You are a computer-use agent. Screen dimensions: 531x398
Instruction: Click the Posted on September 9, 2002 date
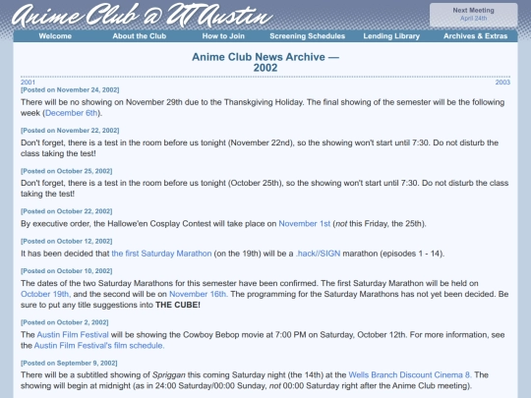[x=69, y=364]
